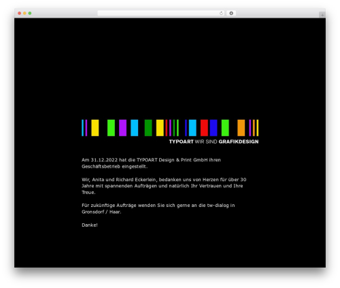Click the line starting 'Am 31.12.2022 hat die'
This screenshot has width=340, height=288.
[151, 160]
